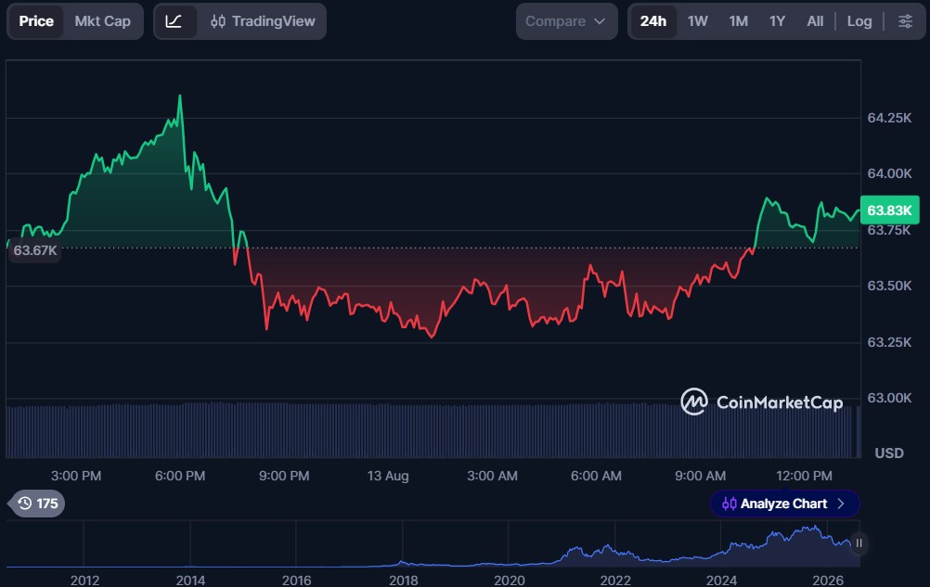Select the 1M time range
The image size is (930, 587).
tap(739, 21)
